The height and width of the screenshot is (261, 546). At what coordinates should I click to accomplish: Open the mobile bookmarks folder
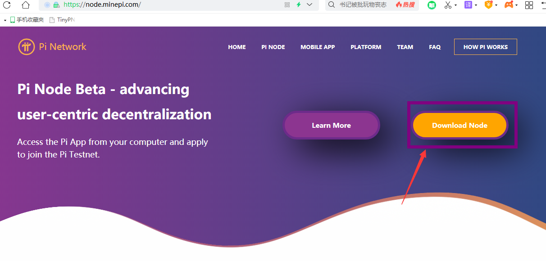click(x=27, y=20)
